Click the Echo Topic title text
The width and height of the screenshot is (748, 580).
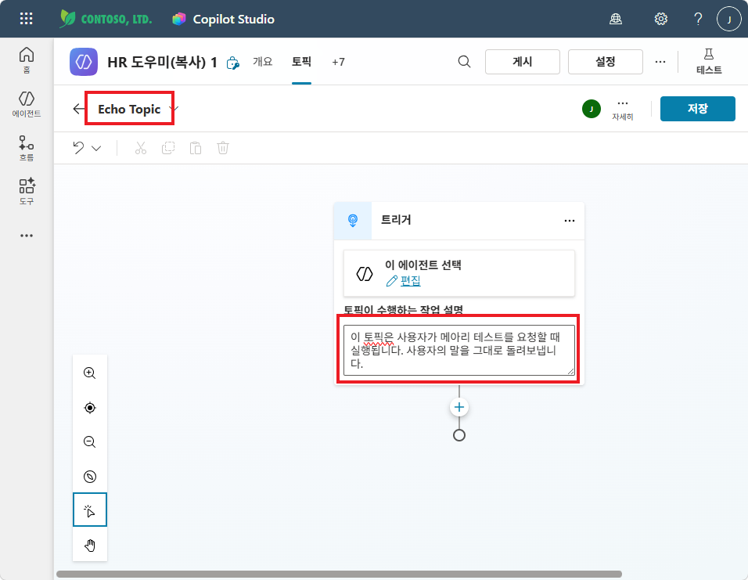pos(129,109)
